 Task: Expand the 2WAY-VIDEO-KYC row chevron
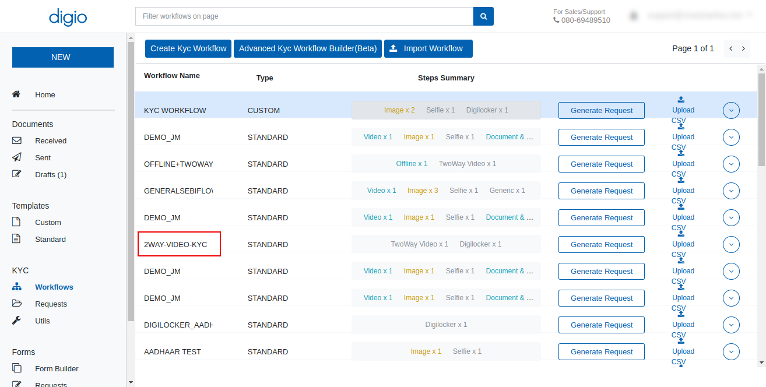(x=731, y=244)
